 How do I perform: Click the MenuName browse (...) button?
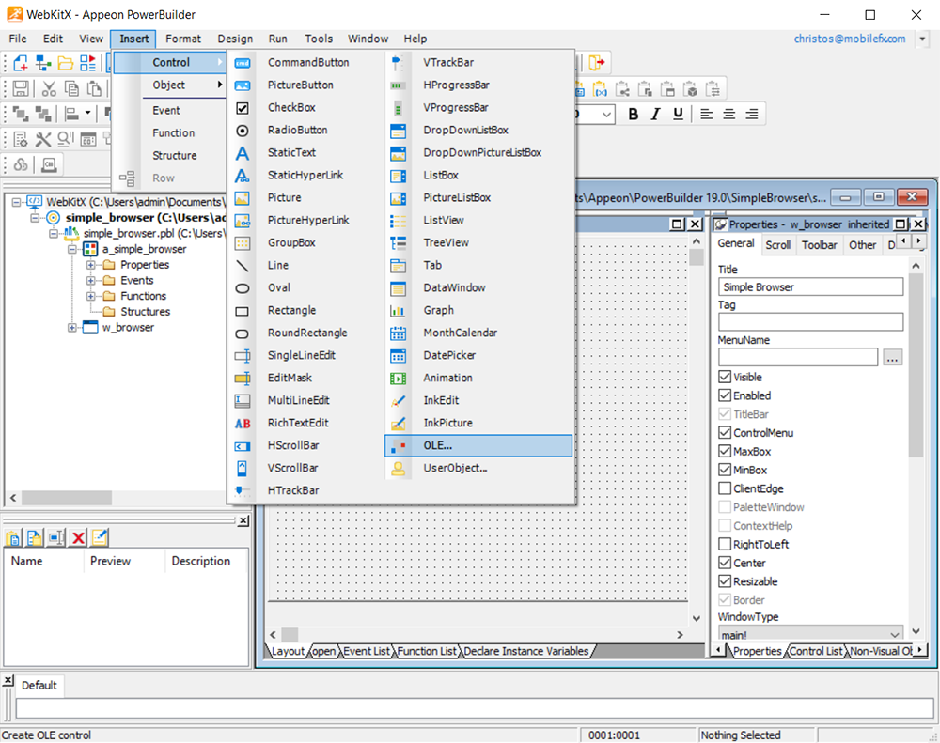892,358
